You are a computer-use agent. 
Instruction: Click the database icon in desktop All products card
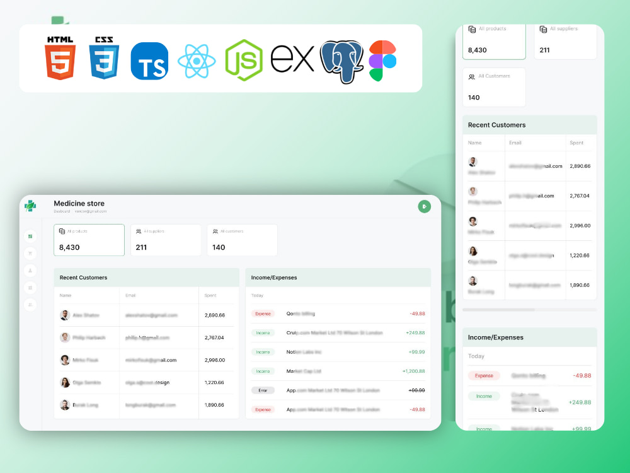(x=62, y=231)
